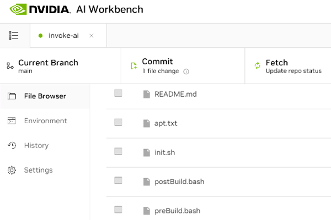Tick the init.sh checkbox
This screenshot has height=220, width=331.
(118, 151)
